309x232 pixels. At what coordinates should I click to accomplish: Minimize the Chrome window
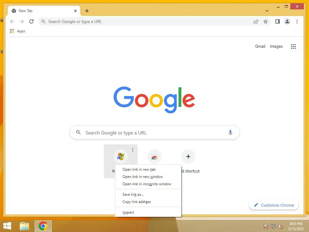278,7
